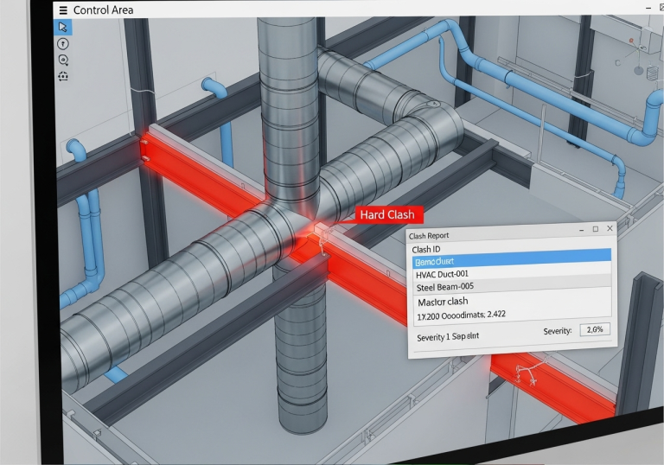The height and width of the screenshot is (465, 664).
Task: Open the hamburger menu beside Control Area
Action: pyautogui.click(x=63, y=10)
